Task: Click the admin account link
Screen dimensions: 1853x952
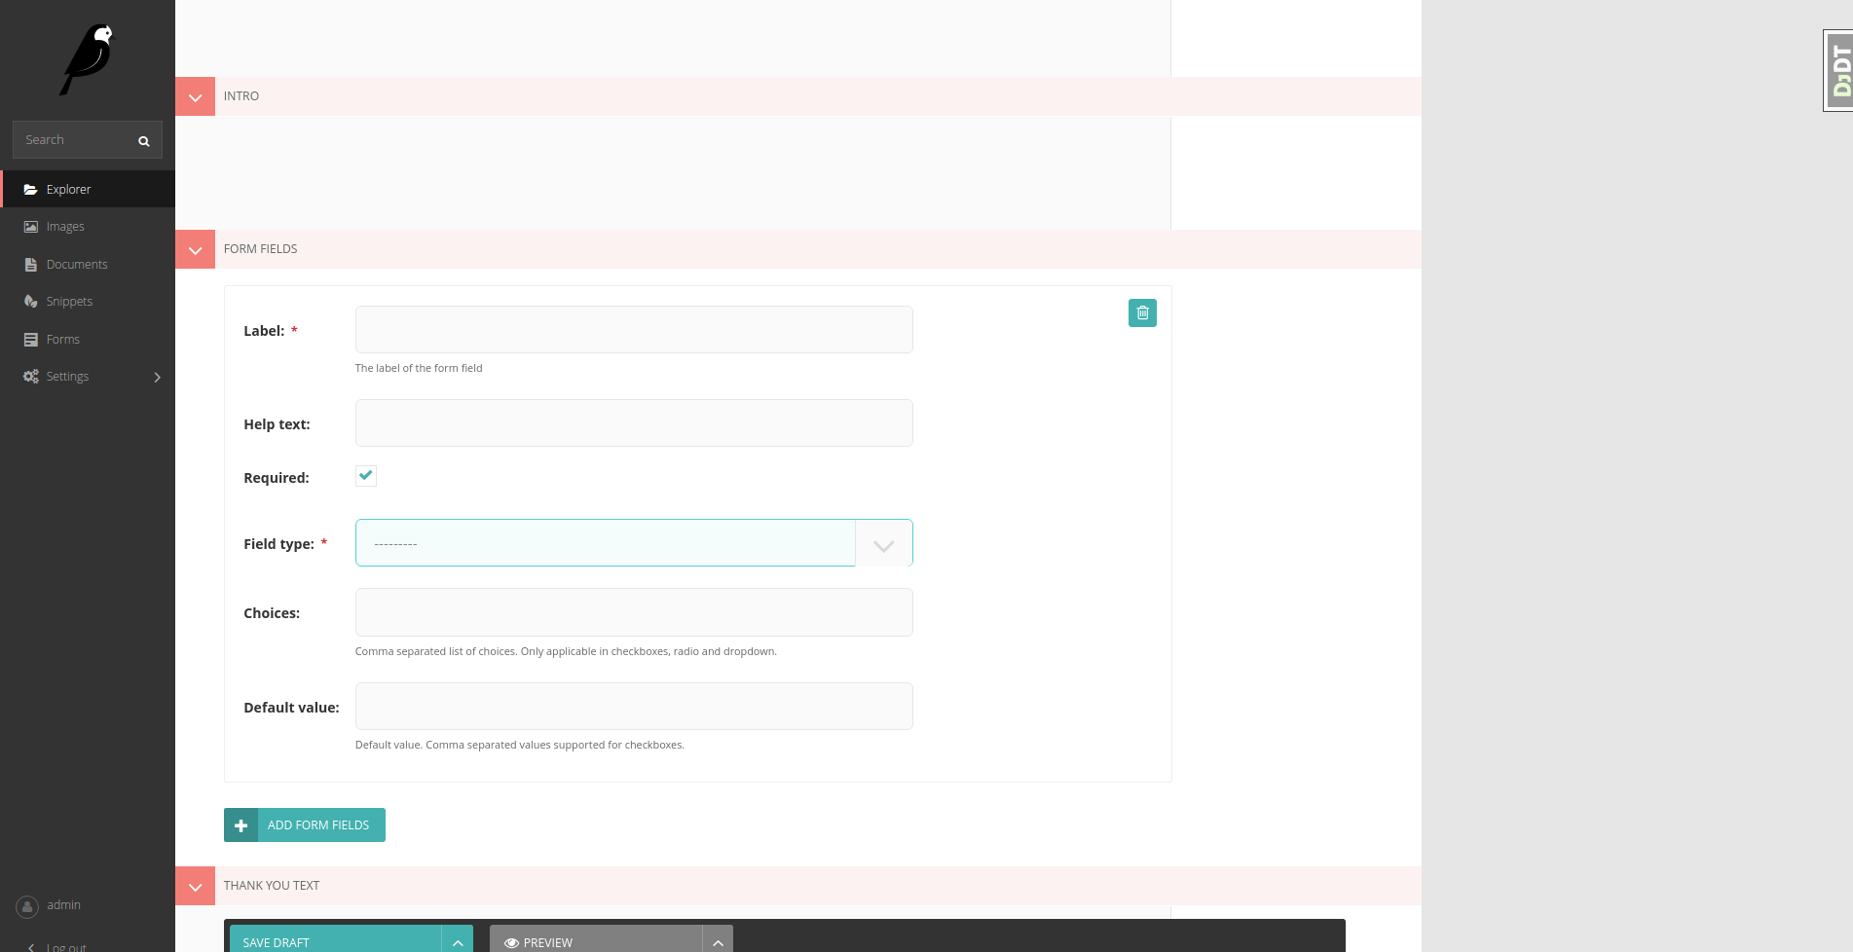Action: (x=63, y=905)
